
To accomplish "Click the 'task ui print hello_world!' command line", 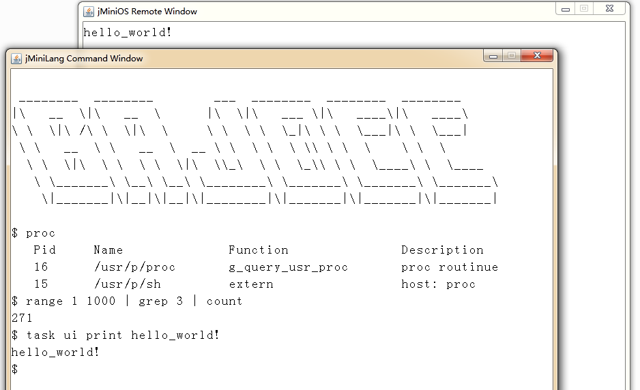I will 123,335.
